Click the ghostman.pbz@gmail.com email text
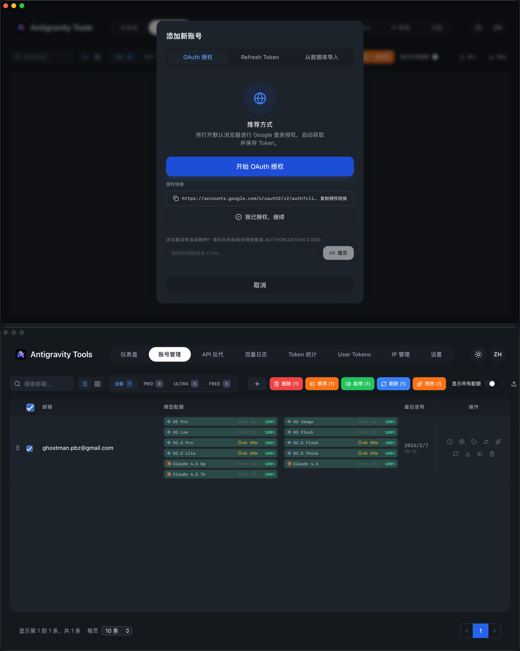520x651 pixels. [78, 448]
